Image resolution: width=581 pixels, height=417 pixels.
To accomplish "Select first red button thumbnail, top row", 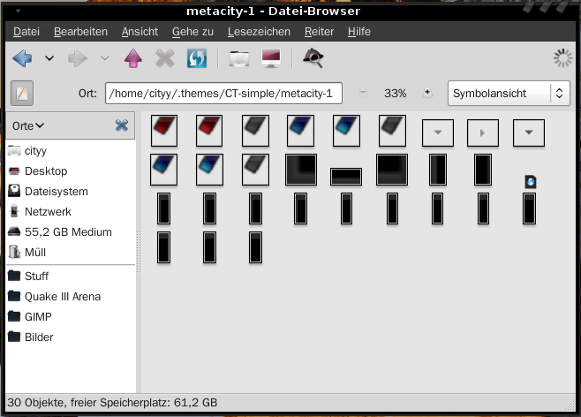I will point(163,131).
